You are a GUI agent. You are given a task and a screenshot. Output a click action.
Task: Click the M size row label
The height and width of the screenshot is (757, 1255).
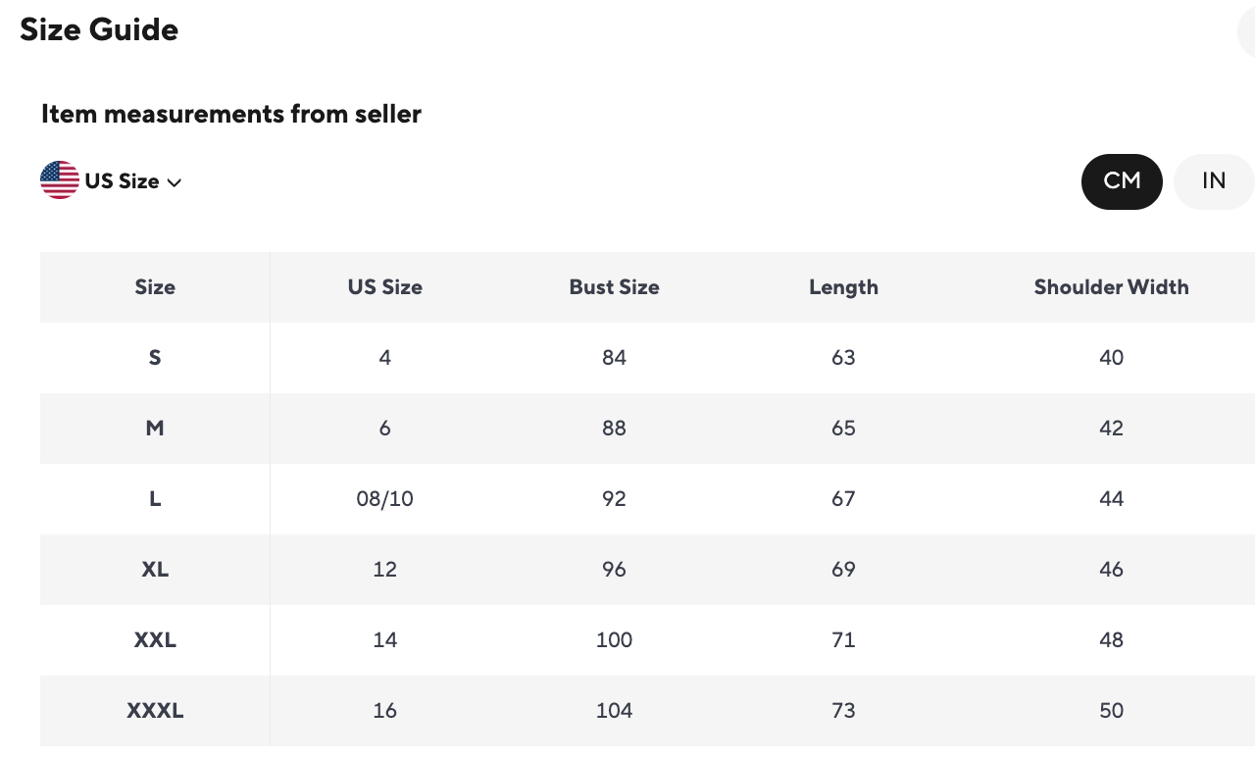coord(155,429)
